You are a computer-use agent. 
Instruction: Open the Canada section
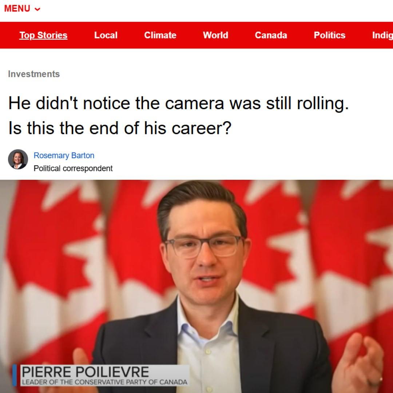click(271, 35)
